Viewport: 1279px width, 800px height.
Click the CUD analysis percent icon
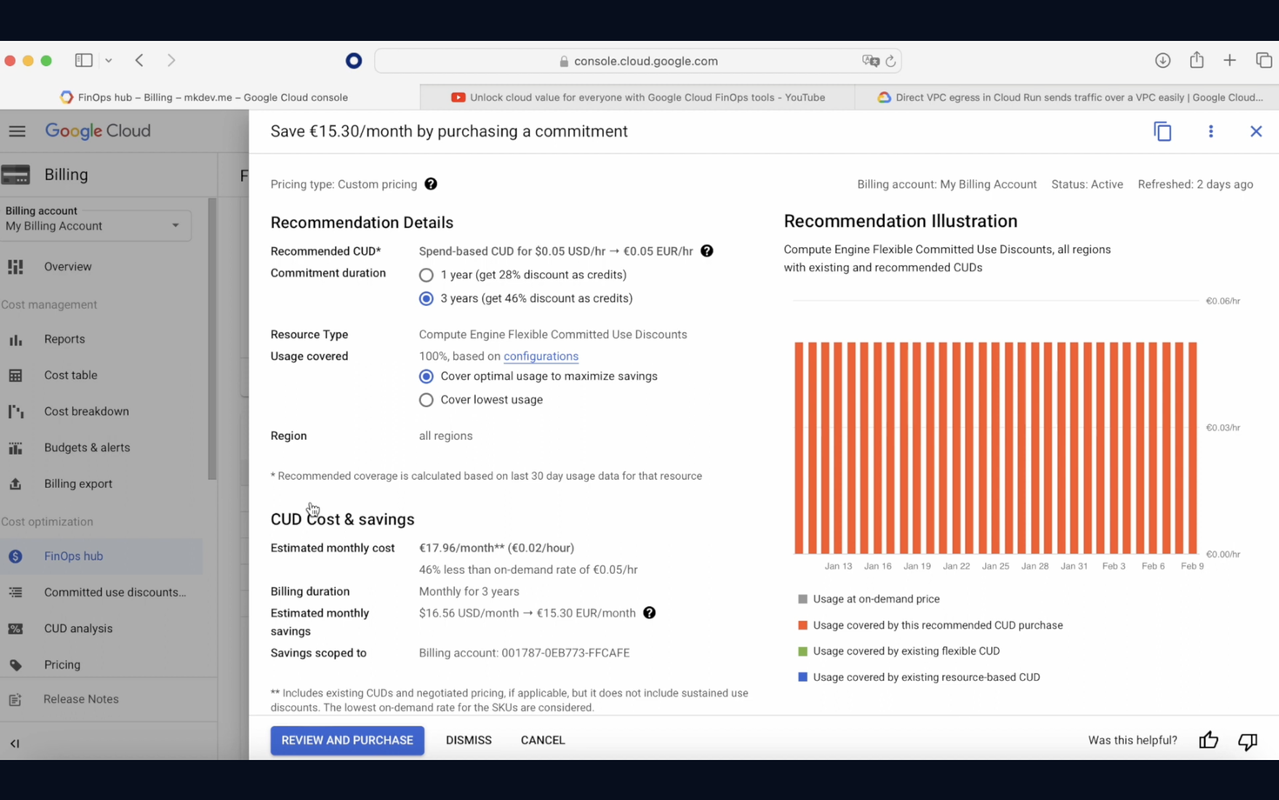(16, 629)
